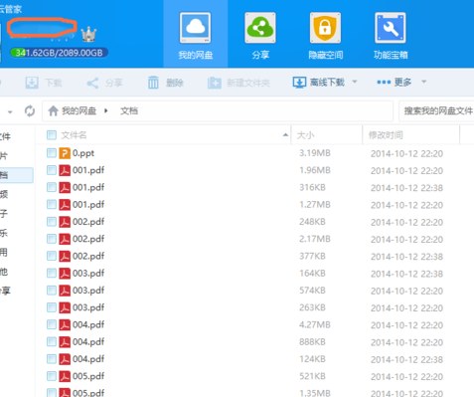Click the refresh icon beside the path bar

[30, 111]
